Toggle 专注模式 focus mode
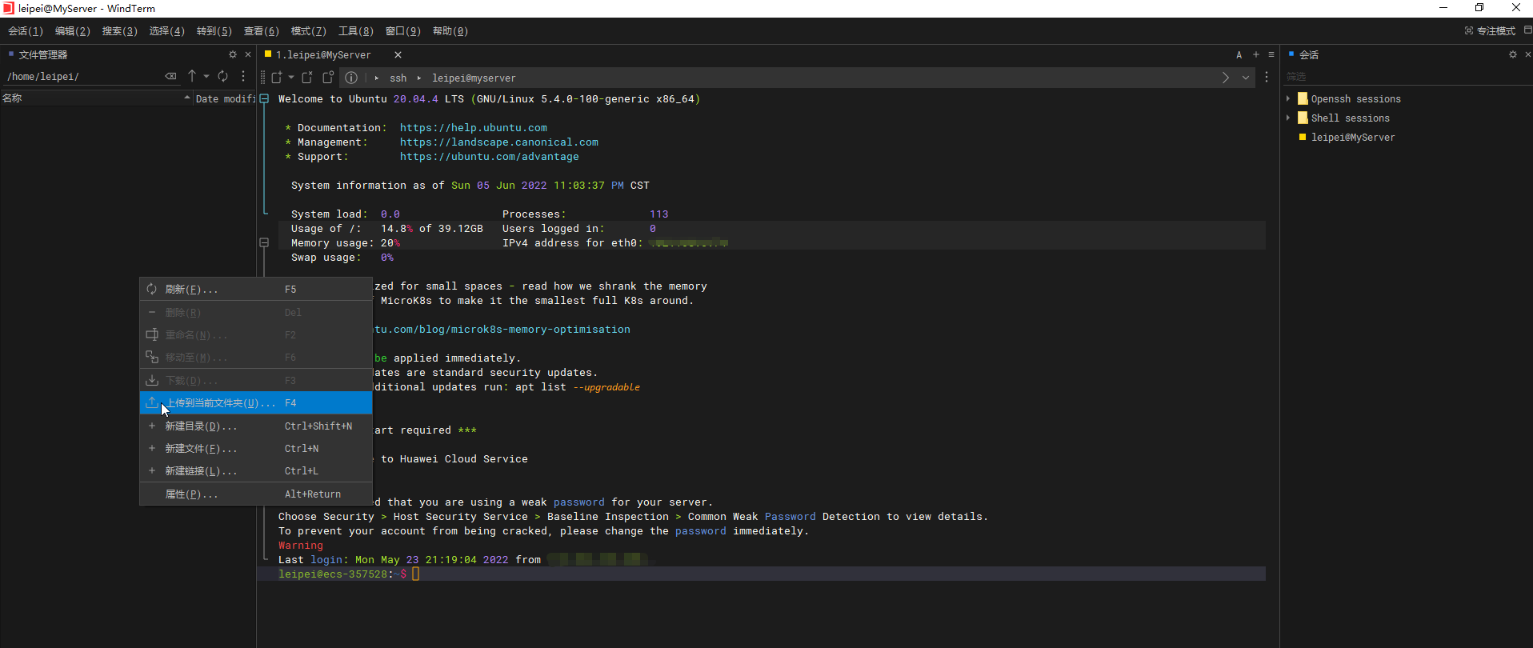Viewport: 1533px width, 648px height. pyautogui.click(x=1490, y=30)
